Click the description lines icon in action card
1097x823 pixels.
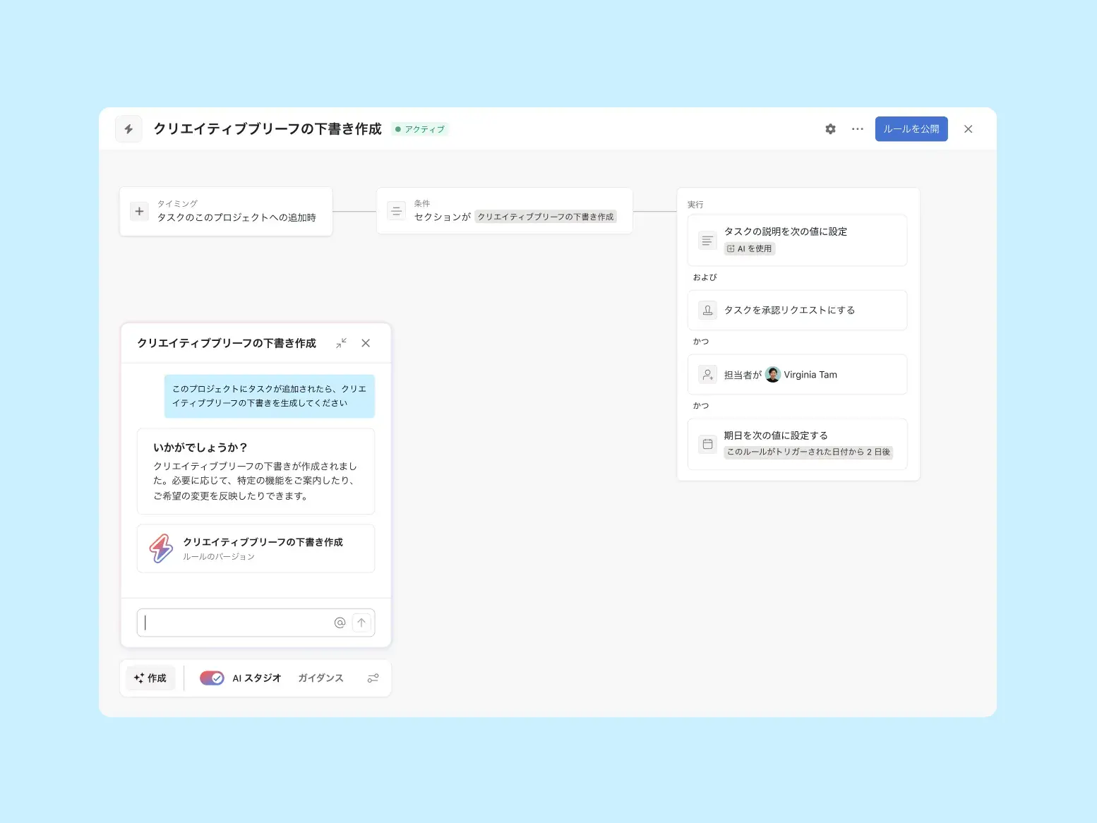[707, 241]
